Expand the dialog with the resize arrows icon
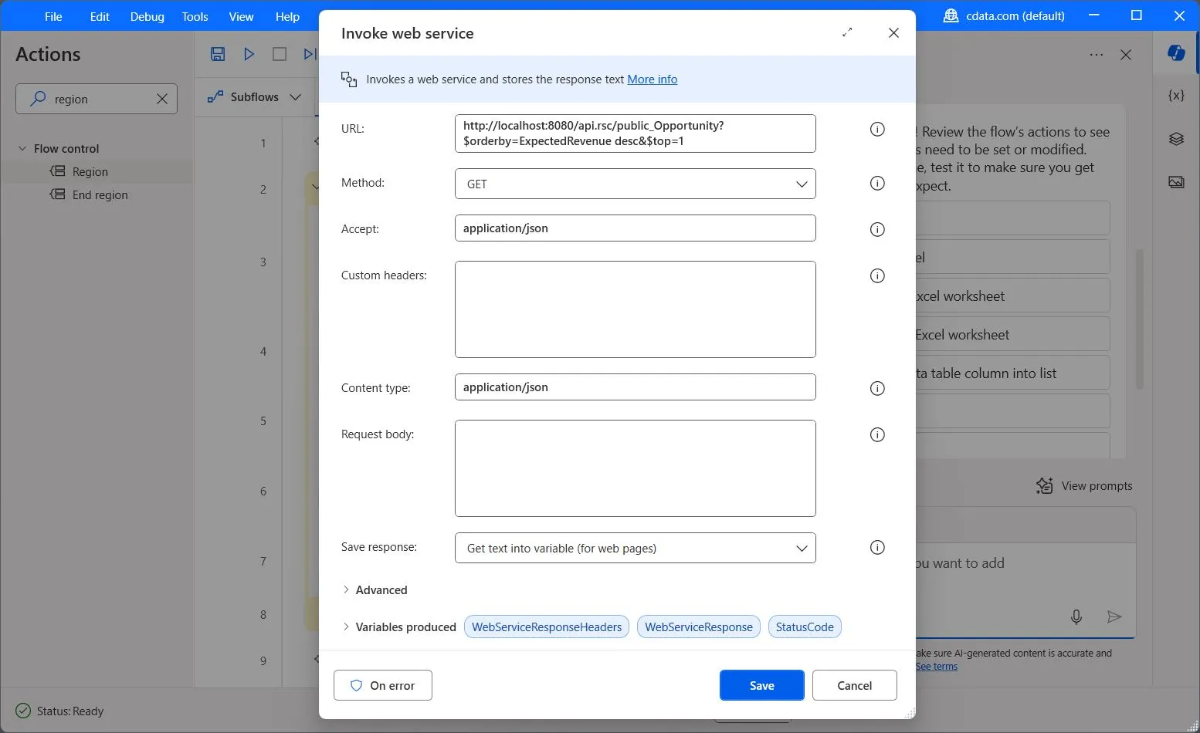The image size is (1200, 733). [x=847, y=32]
